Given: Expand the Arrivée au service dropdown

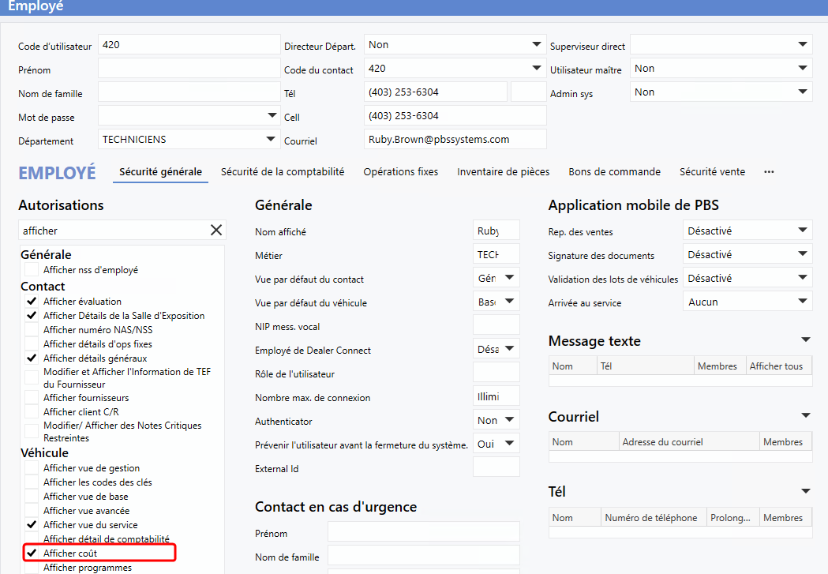Looking at the screenshot, I should coord(802,302).
